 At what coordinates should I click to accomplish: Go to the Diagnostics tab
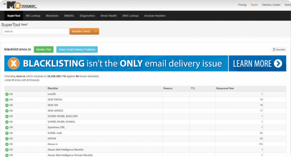coord(87,16)
